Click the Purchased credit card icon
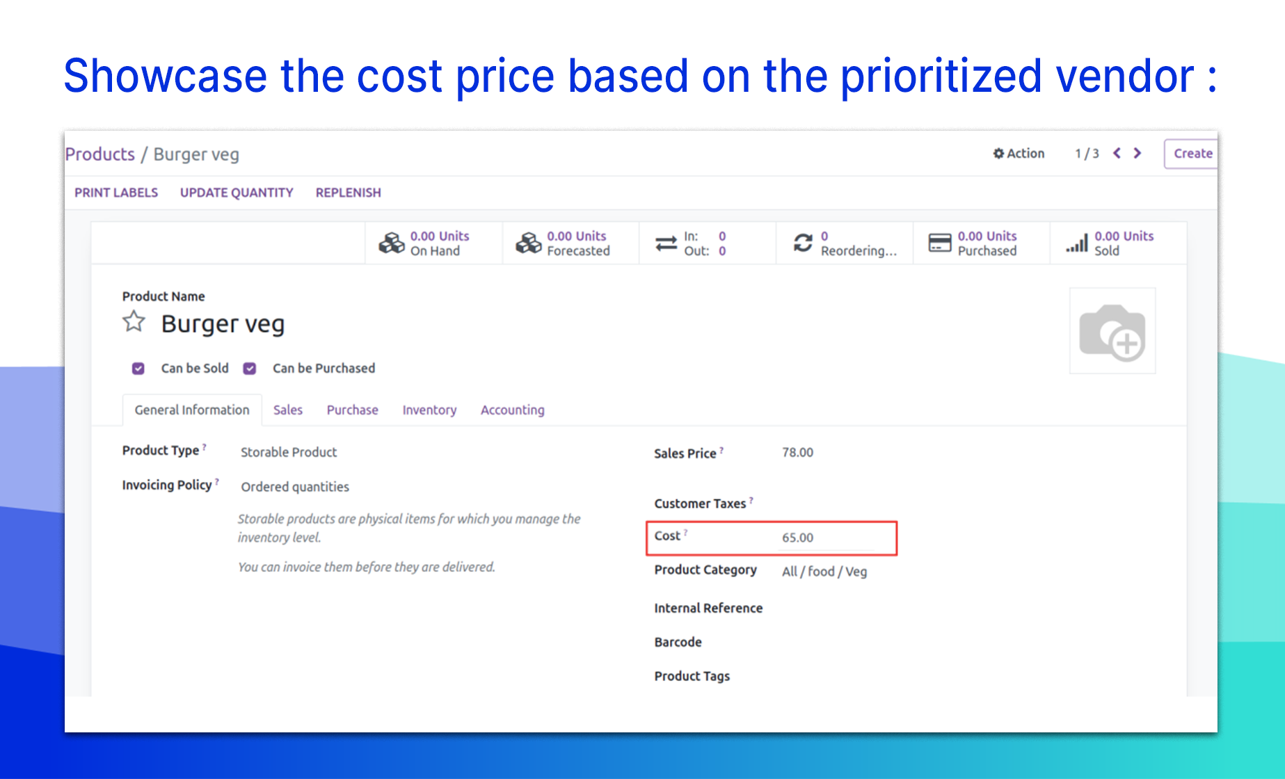 [940, 243]
